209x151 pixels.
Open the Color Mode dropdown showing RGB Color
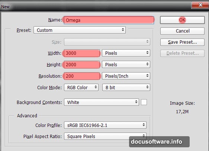point(81,87)
